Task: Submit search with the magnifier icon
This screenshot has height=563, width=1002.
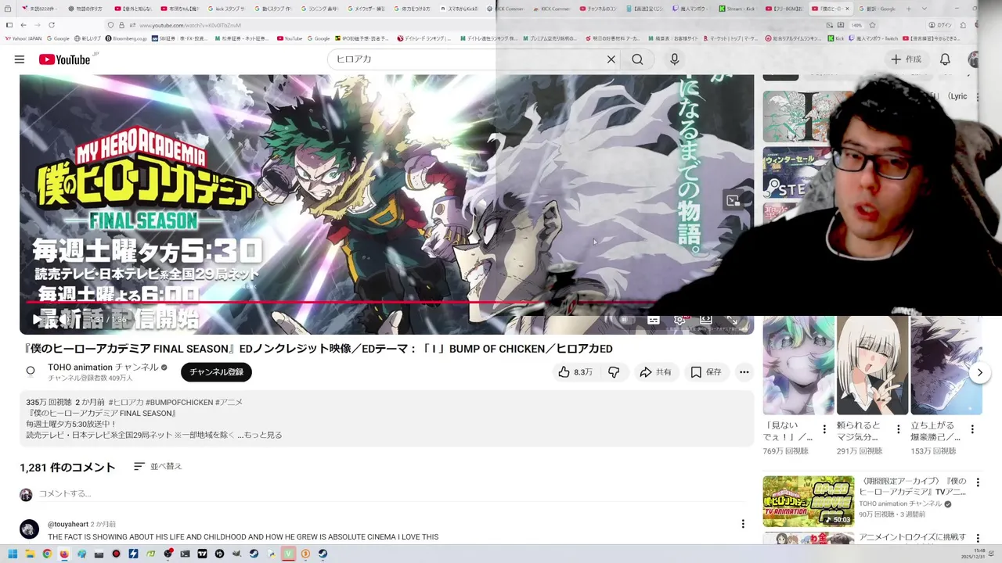Action: pos(637,59)
